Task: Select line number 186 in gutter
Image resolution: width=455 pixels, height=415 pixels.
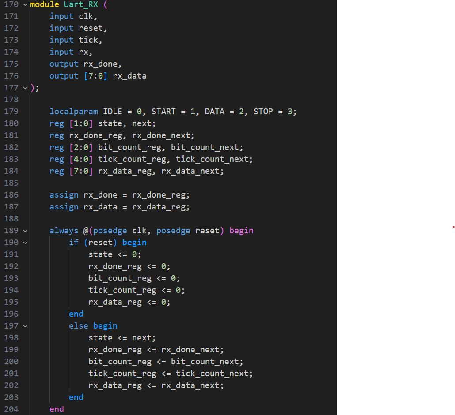Action: (x=11, y=195)
